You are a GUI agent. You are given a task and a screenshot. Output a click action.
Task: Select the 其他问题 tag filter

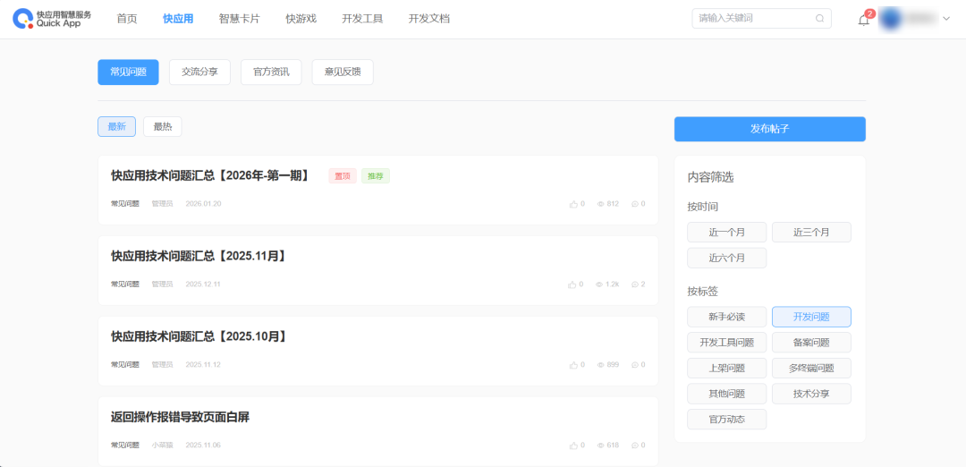(727, 394)
